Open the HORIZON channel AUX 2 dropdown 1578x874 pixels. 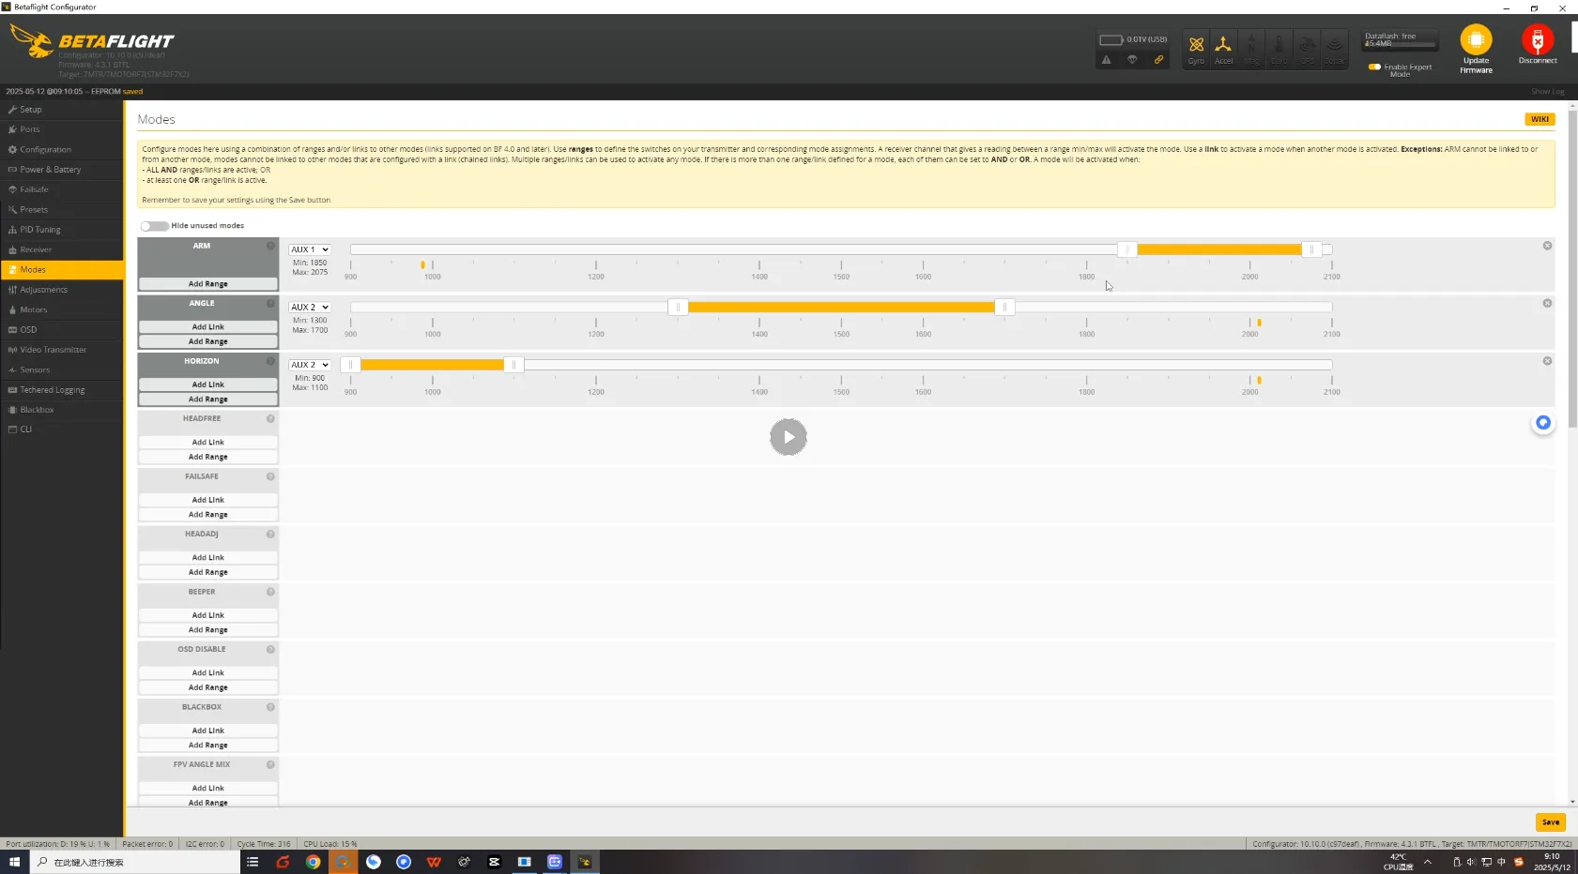pyautogui.click(x=309, y=365)
